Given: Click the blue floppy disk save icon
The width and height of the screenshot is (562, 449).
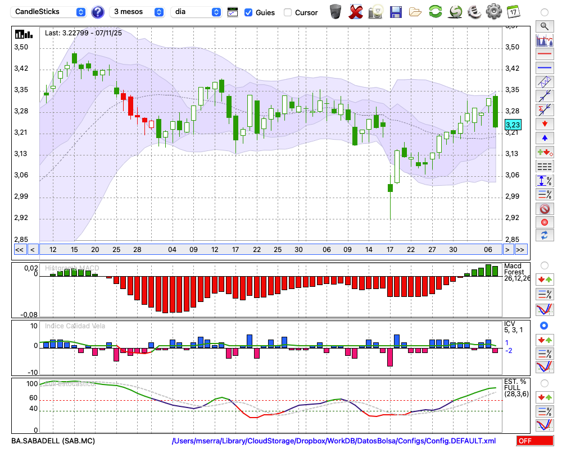Looking at the screenshot, I should 396,12.
